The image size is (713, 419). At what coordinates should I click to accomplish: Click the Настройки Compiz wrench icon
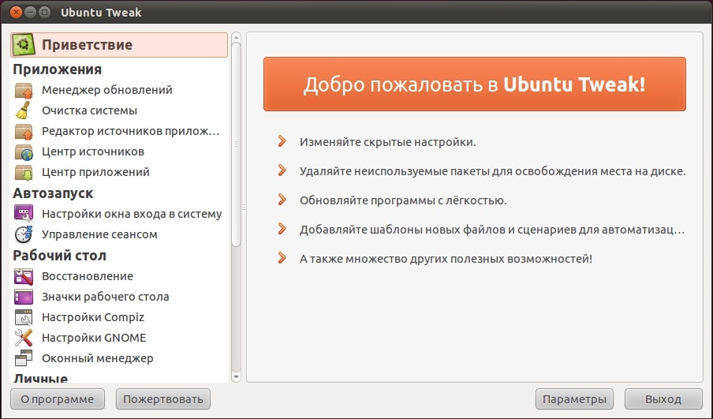[x=24, y=317]
